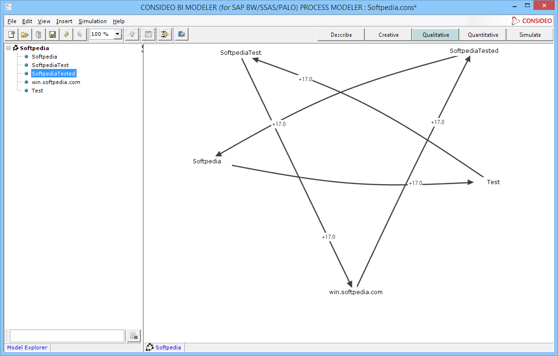Maximize the Consideo window
The image size is (558, 356).
pos(527,6)
